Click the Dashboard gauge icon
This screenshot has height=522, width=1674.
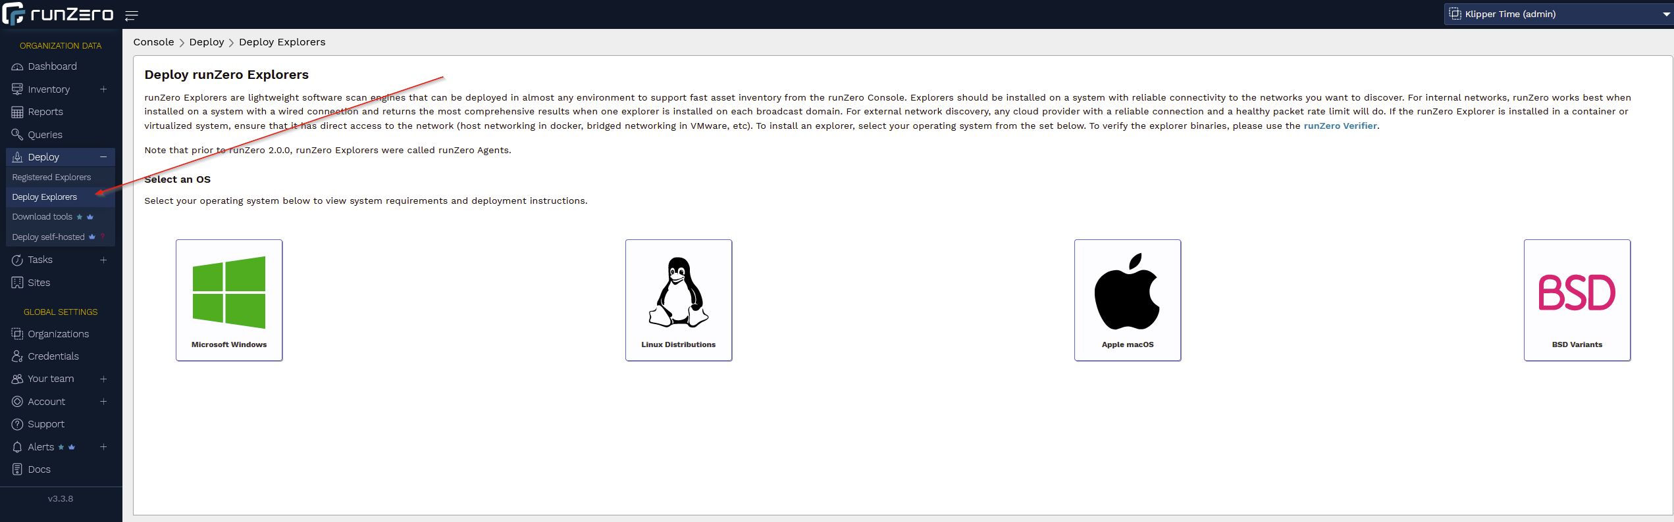tap(17, 66)
